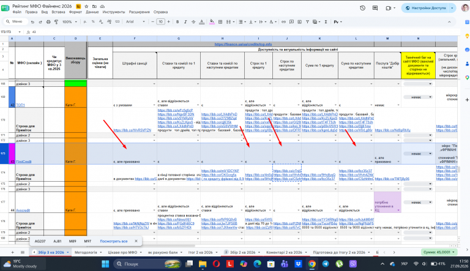470x271 pixels.
Task: Click Настройки Доступа share button
Action: (426, 8)
